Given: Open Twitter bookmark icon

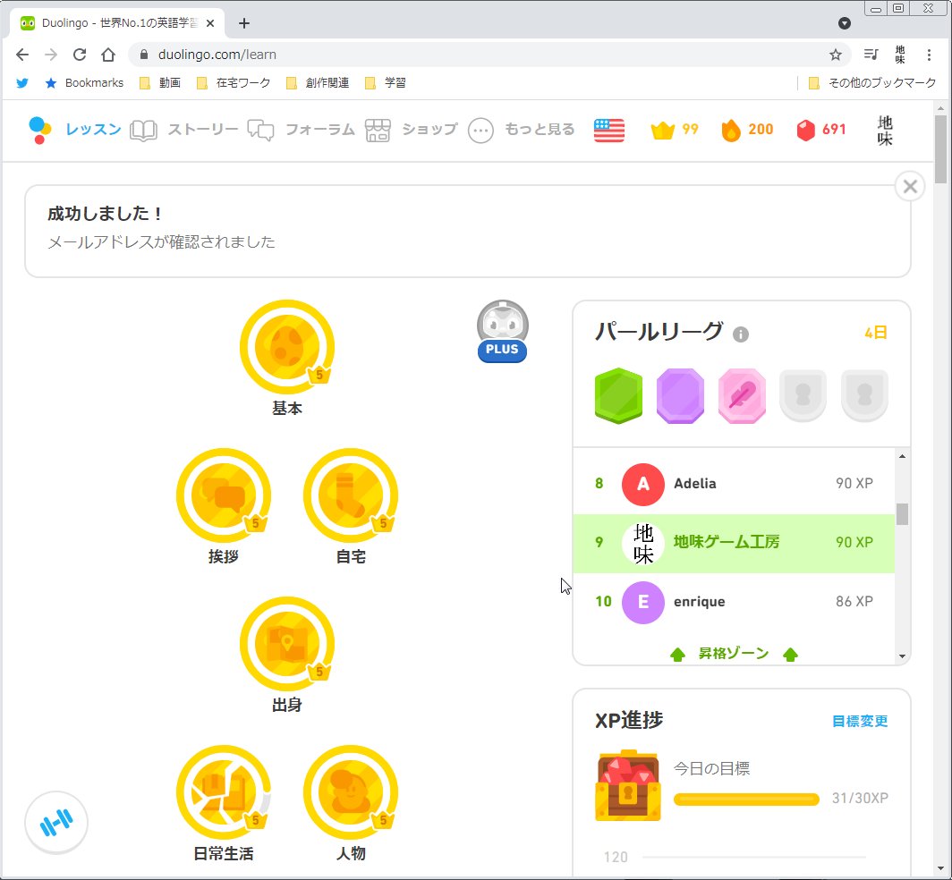Looking at the screenshot, I should pyautogui.click(x=22, y=83).
